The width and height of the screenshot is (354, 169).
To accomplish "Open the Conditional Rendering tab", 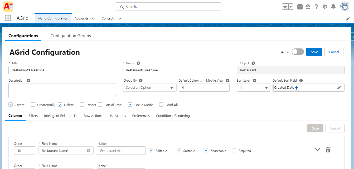I will click(173, 116).
